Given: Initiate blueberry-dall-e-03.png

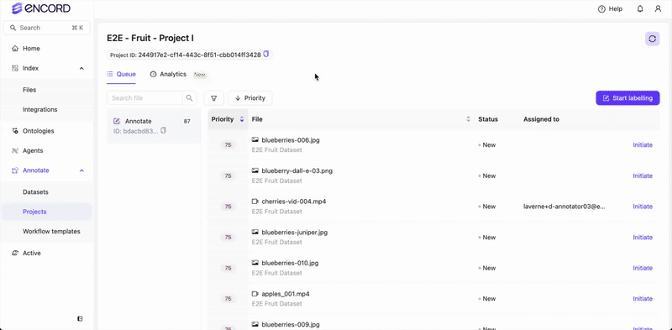Looking at the screenshot, I should point(643,175).
